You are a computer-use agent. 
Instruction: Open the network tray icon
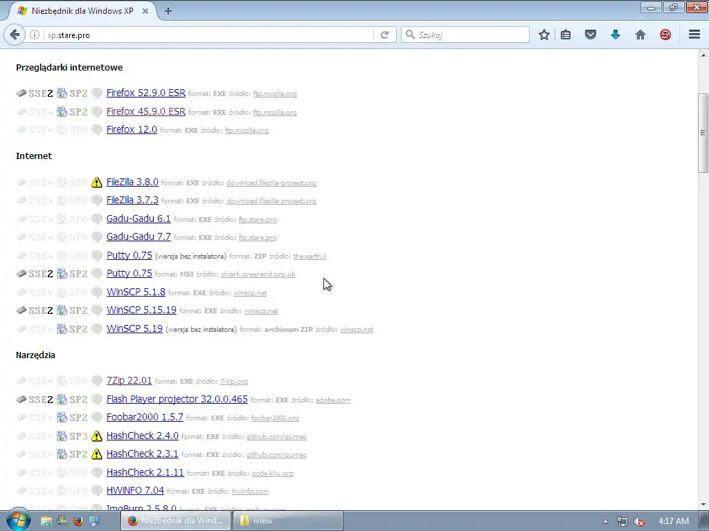click(x=622, y=521)
